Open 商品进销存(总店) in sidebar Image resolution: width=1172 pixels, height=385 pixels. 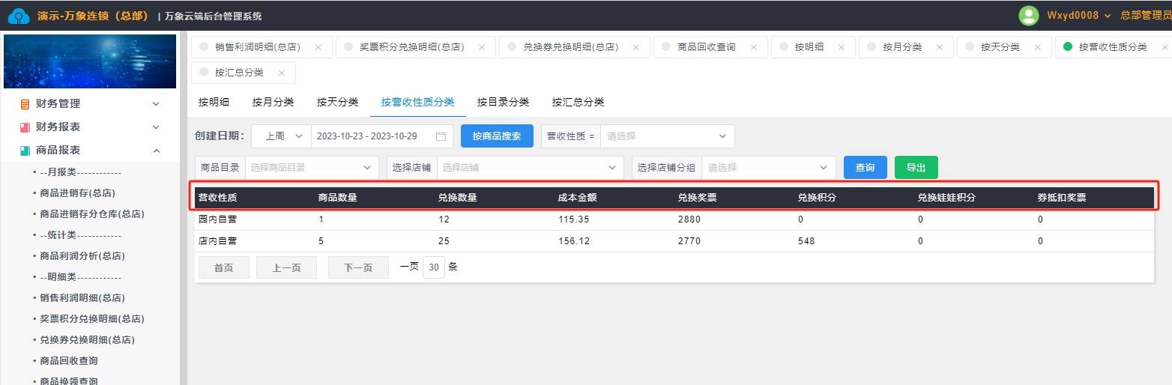pyautogui.click(x=77, y=193)
